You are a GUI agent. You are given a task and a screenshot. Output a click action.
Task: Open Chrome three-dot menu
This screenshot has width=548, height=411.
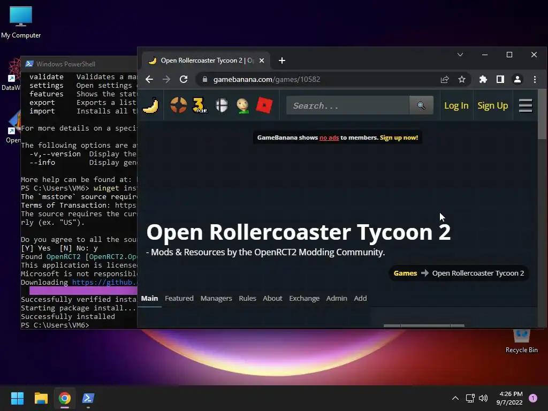point(535,79)
